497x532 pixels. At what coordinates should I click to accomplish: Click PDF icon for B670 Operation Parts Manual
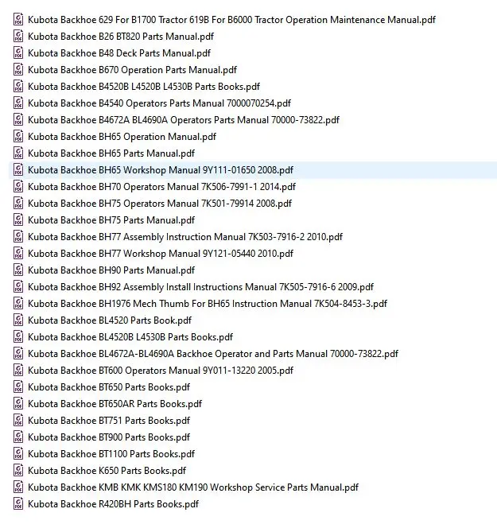[18, 70]
